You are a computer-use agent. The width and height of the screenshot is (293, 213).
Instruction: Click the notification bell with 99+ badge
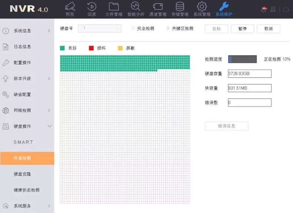(263, 9)
